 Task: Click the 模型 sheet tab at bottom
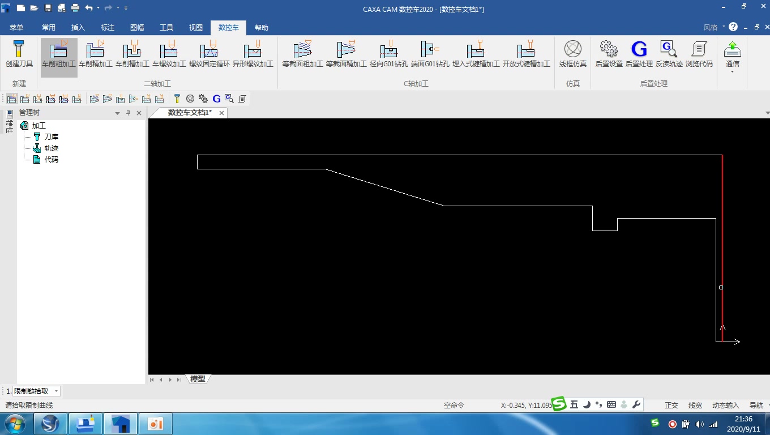coord(198,379)
